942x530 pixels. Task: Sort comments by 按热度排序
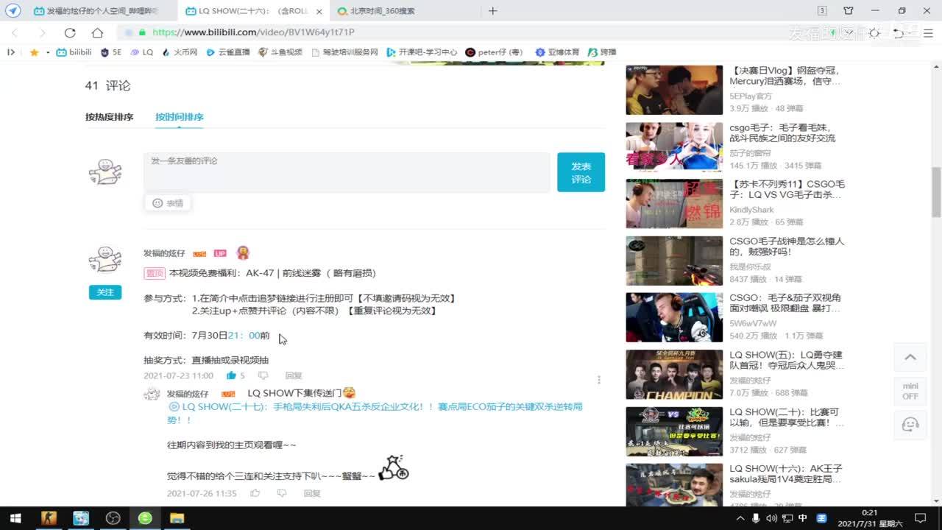(x=109, y=117)
